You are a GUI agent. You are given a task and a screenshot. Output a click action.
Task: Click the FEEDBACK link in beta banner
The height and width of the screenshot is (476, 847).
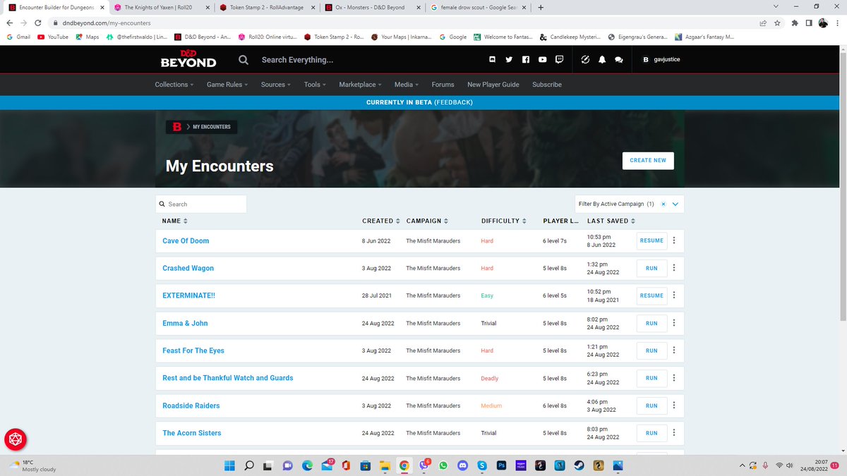coord(454,102)
